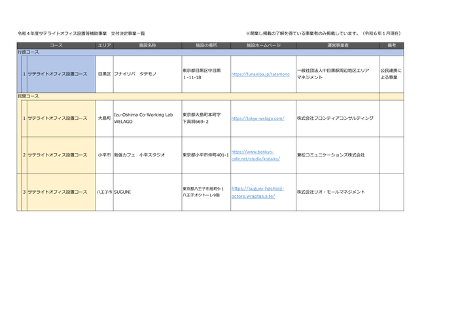
Task: Select facility name フナイリバ タテモノ
Action: 135,74
